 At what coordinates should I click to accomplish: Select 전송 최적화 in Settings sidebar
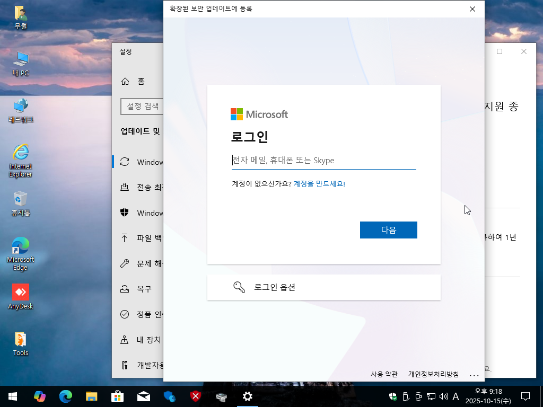pos(138,187)
